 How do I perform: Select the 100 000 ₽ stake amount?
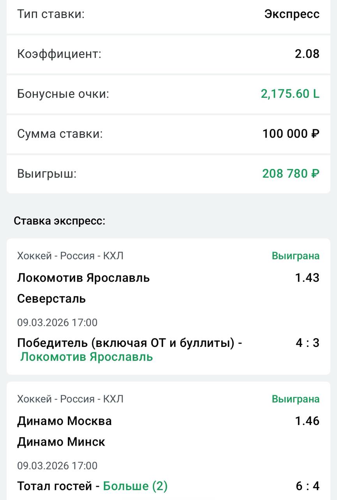[291, 134]
